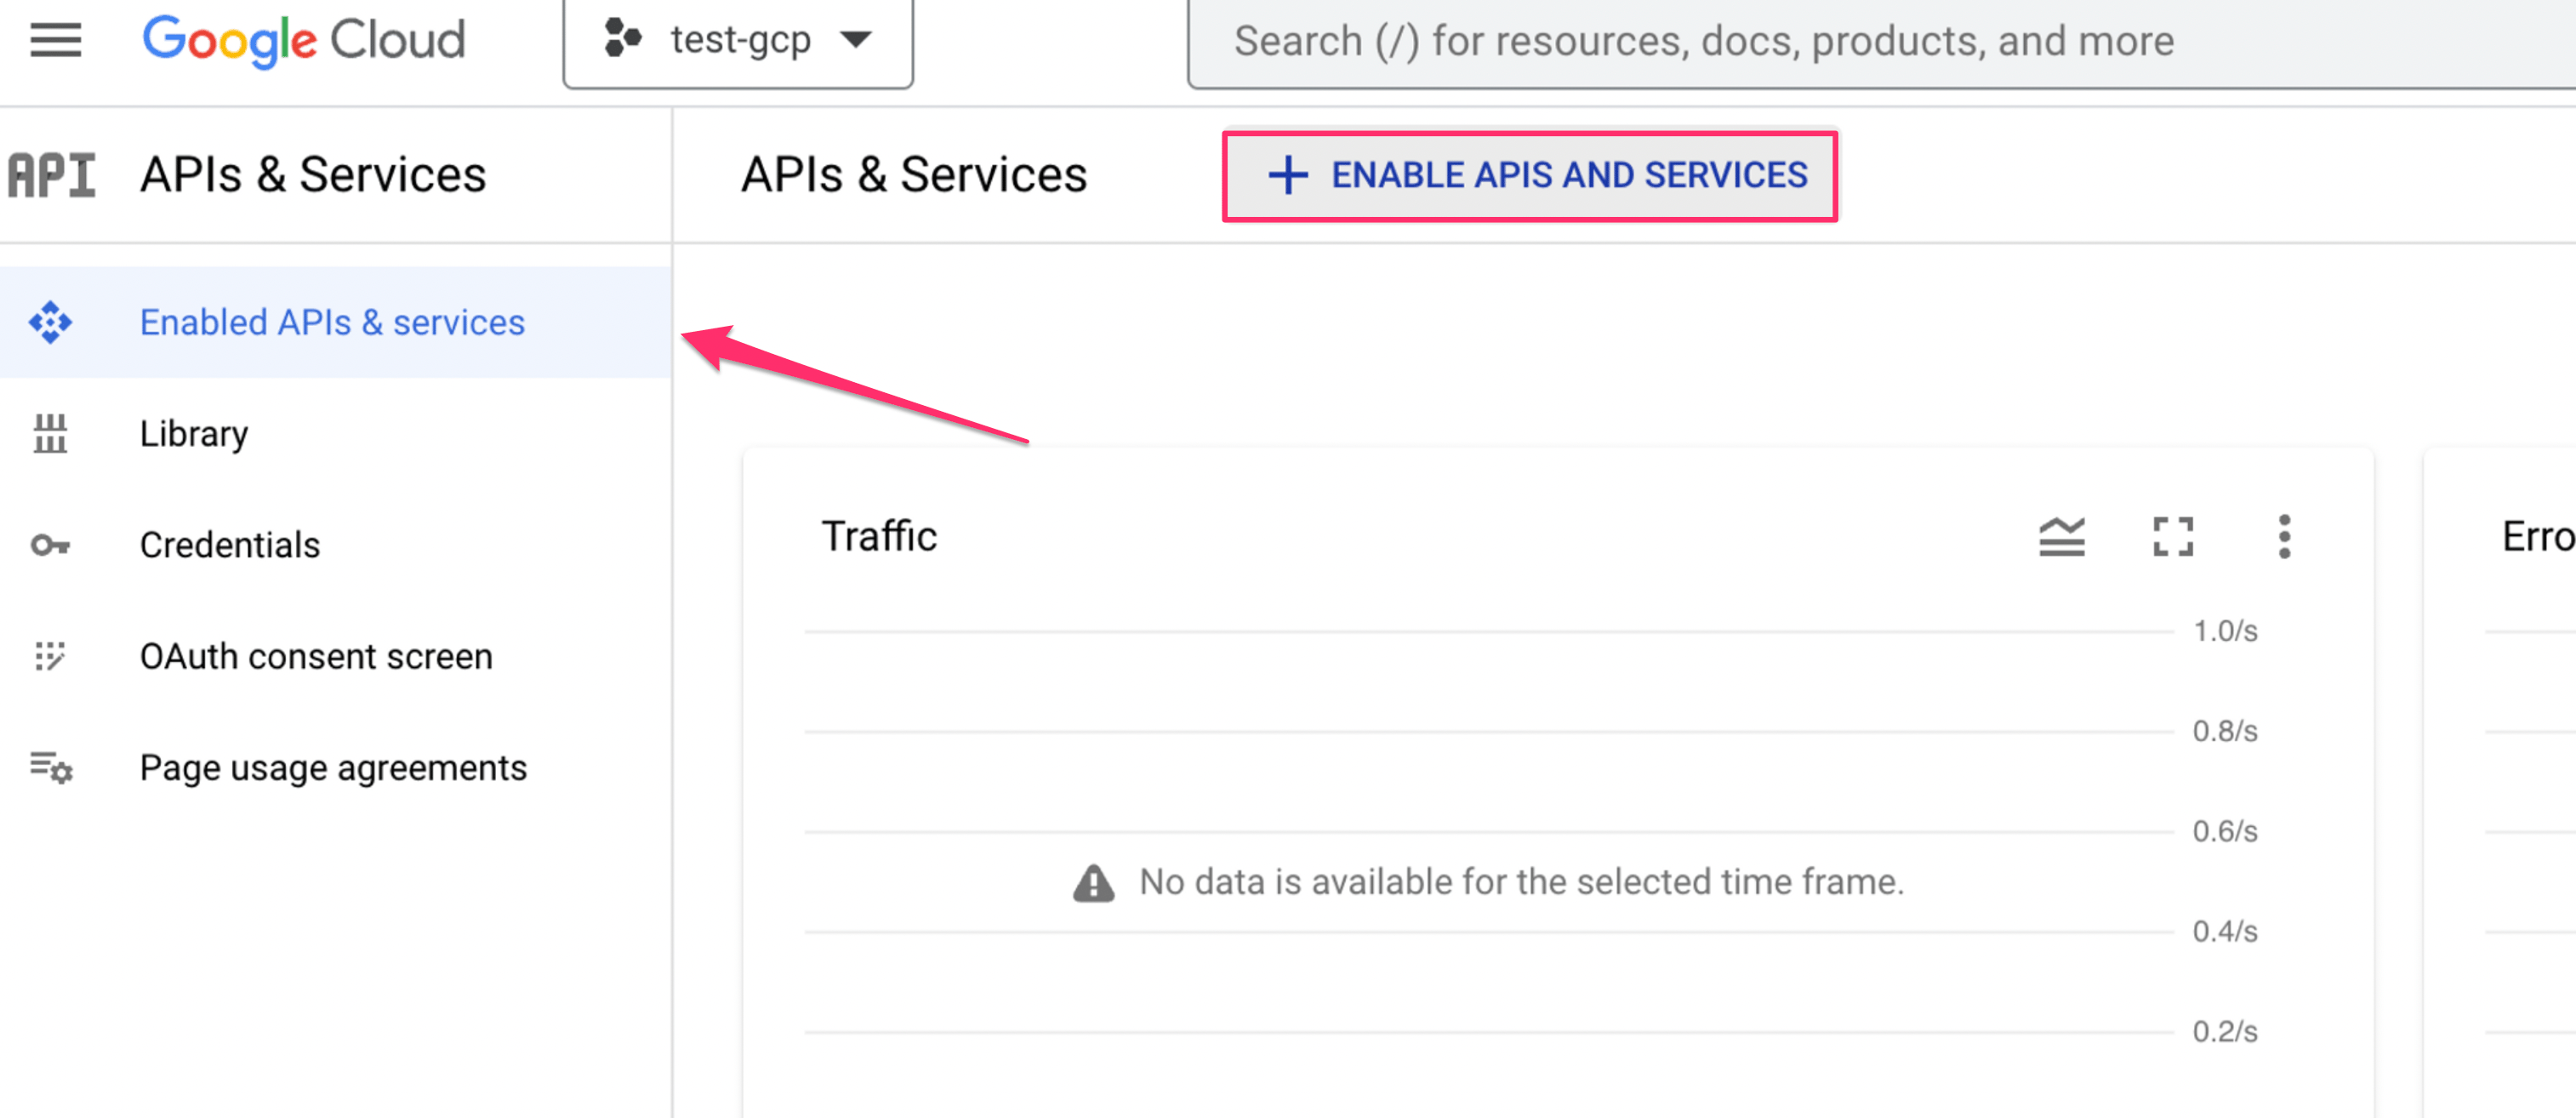Click the Page usage agreements settings icon
2576x1118 pixels.
pos(51,768)
